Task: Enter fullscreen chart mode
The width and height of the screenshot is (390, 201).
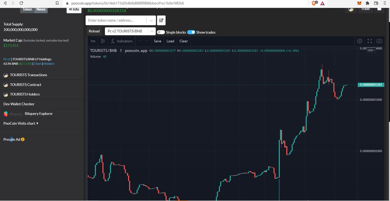Action: [x=370, y=41]
